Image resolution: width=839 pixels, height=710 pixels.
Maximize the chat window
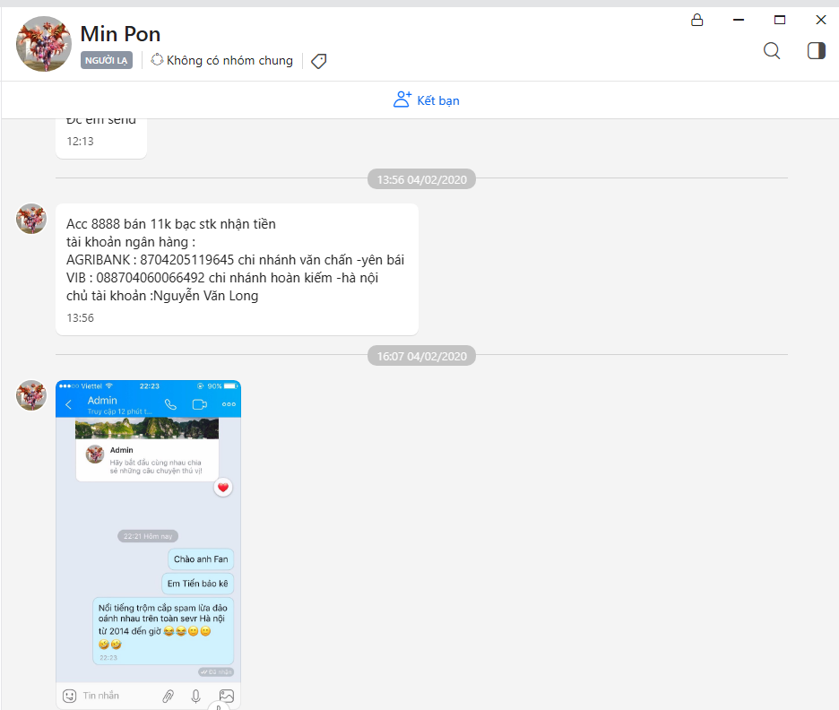(x=779, y=20)
